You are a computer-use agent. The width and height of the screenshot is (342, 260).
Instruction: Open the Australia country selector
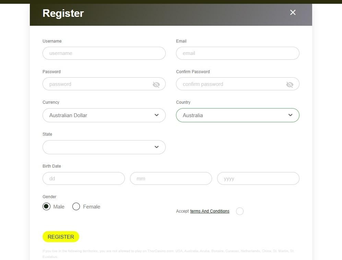tap(237, 115)
